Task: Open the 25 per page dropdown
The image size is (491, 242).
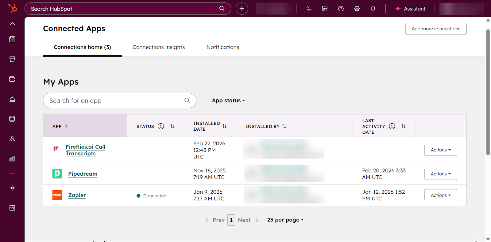Action: 285,220
